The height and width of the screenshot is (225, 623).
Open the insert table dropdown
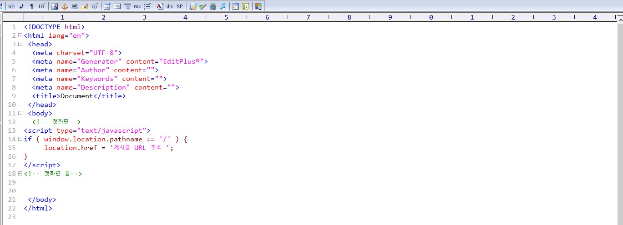(x=107, y=6)
